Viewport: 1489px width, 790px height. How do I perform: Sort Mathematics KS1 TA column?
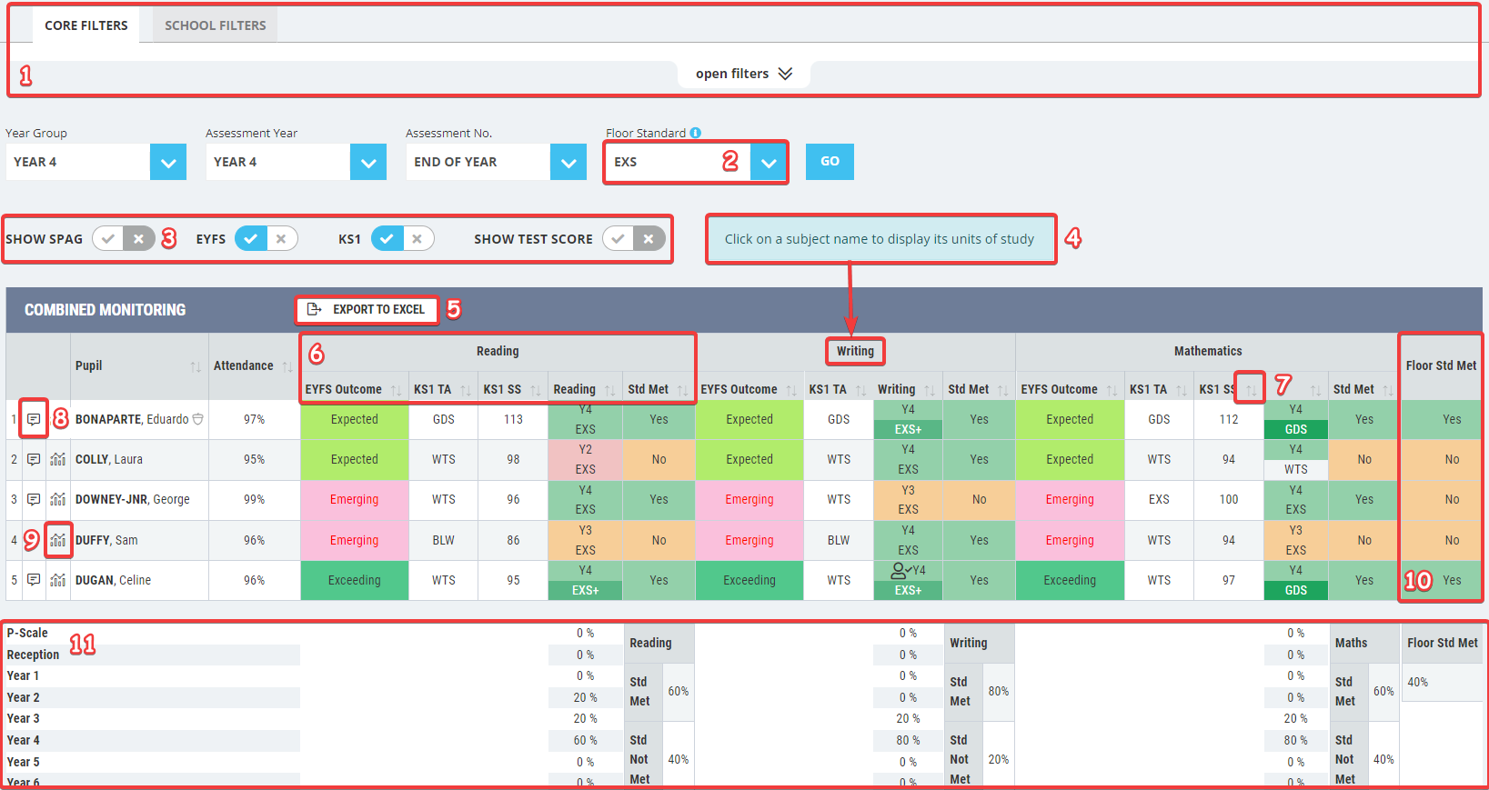coord(1182,390)
